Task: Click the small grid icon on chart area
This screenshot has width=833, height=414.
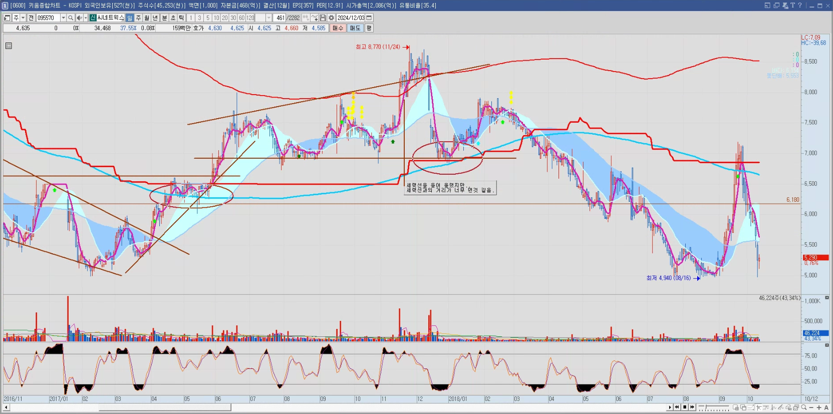Action: click(x=9, y=46)
